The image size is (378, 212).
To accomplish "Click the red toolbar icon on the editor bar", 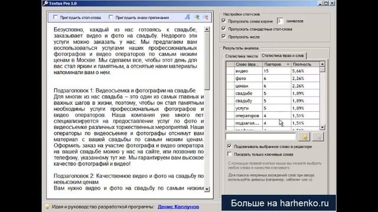I will click(206, 17).
